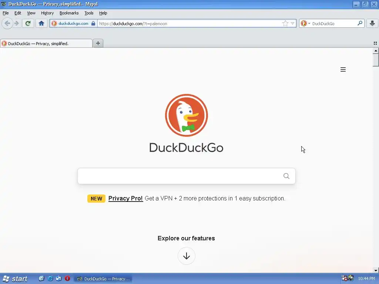
Task: Open the downloads arrow button
Action: (x=372, y=23)
